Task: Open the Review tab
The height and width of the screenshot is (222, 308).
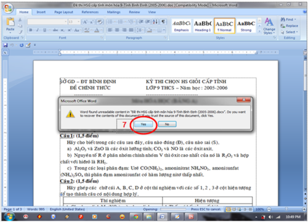Action: tap(134, 12)
